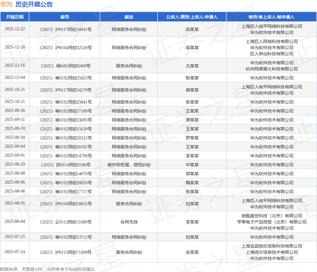Select case number 云0112民初11689号
The width and height of the screenshot is (317, 272).
click(66, 222)
